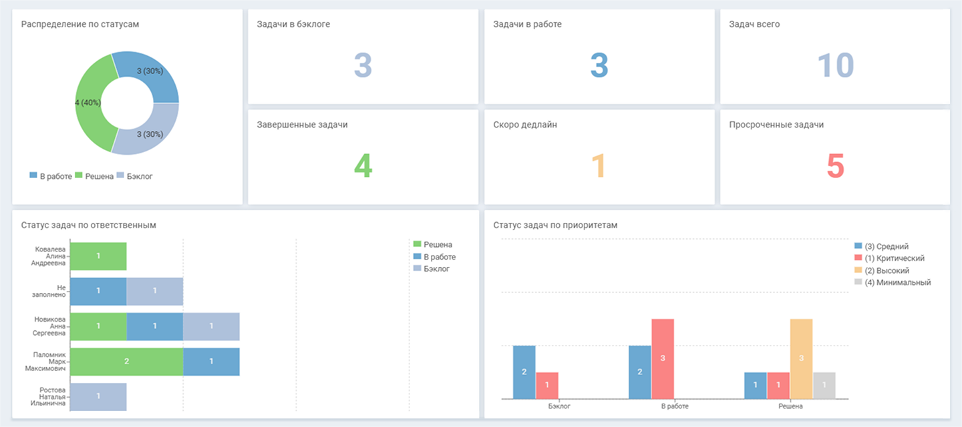Open the "Просроченные задачи" red number 5
The height and width of the screenshot is (427, 962).
(x=835, y=166)
